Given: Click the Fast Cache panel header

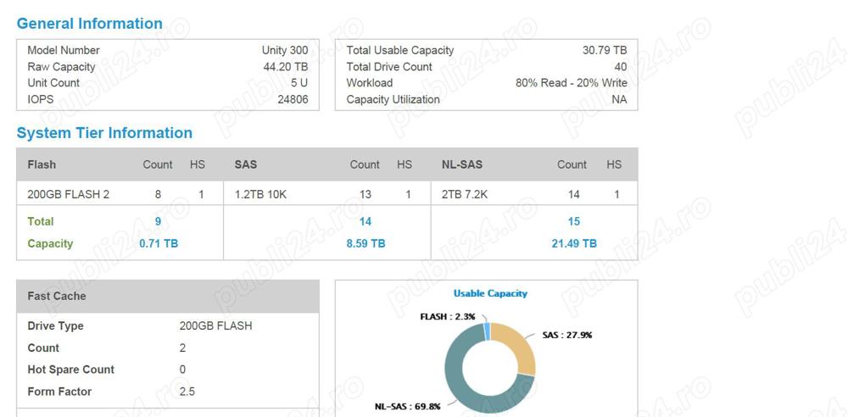Looking at the screenshot, I should coord(57,296).
